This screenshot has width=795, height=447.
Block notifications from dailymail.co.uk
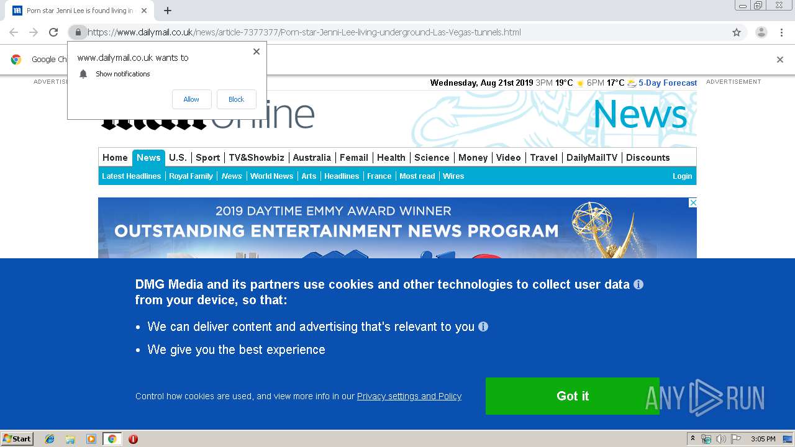point(236,99)
